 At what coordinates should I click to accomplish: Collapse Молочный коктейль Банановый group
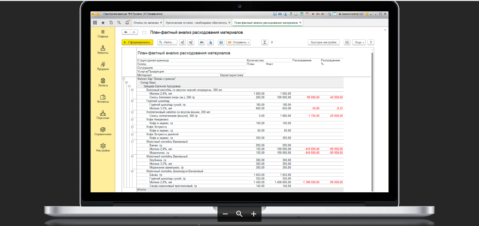click(132, 142)
